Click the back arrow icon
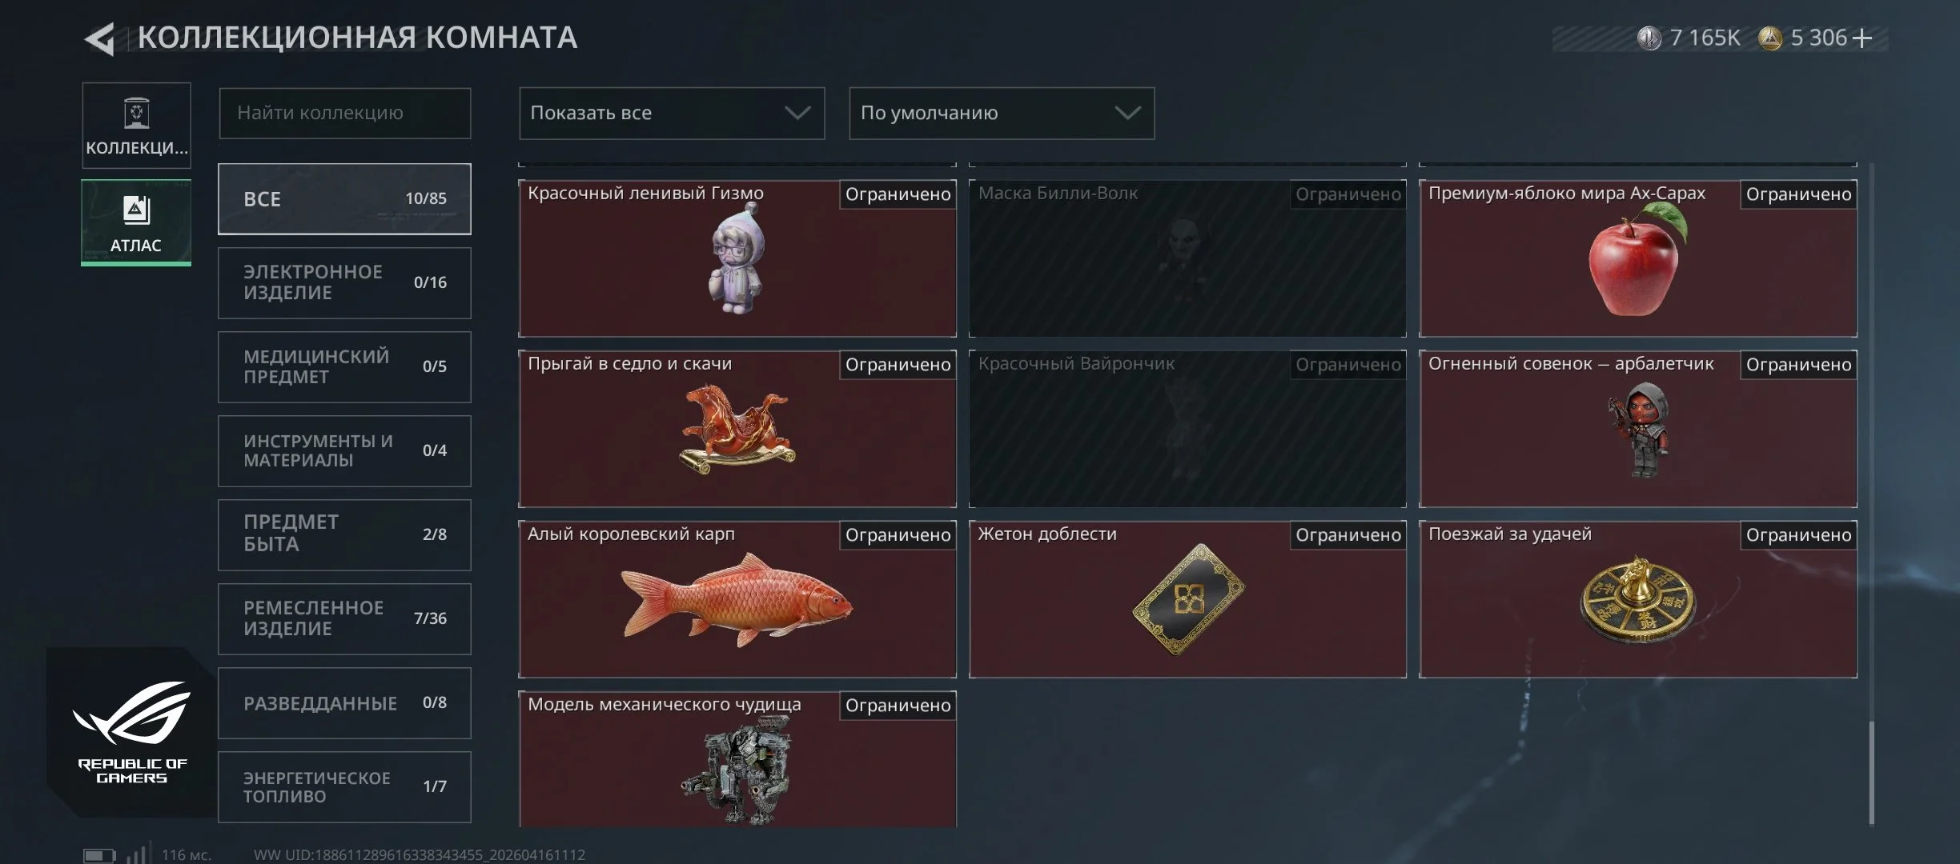Image resolution: width=1960 pixels, height=864 pixels. 99,38
